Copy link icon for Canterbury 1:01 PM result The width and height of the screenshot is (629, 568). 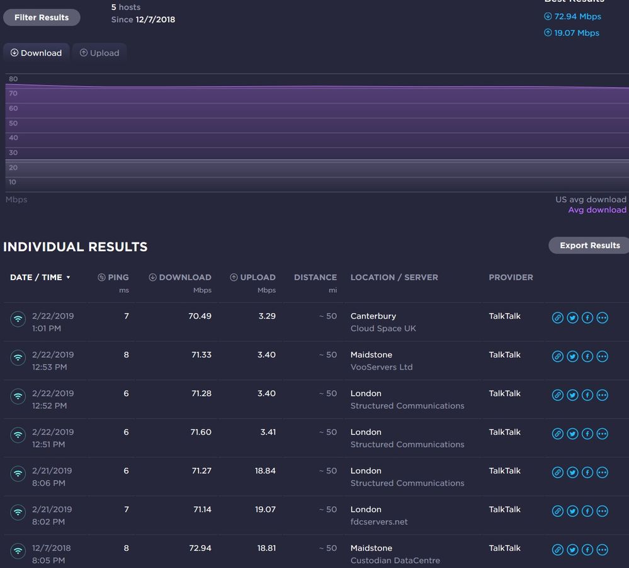click(557, 318)
